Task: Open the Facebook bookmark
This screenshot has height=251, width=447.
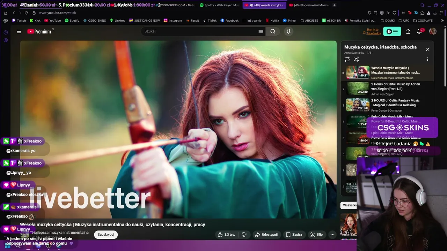Action: click(x=229, y=21)
